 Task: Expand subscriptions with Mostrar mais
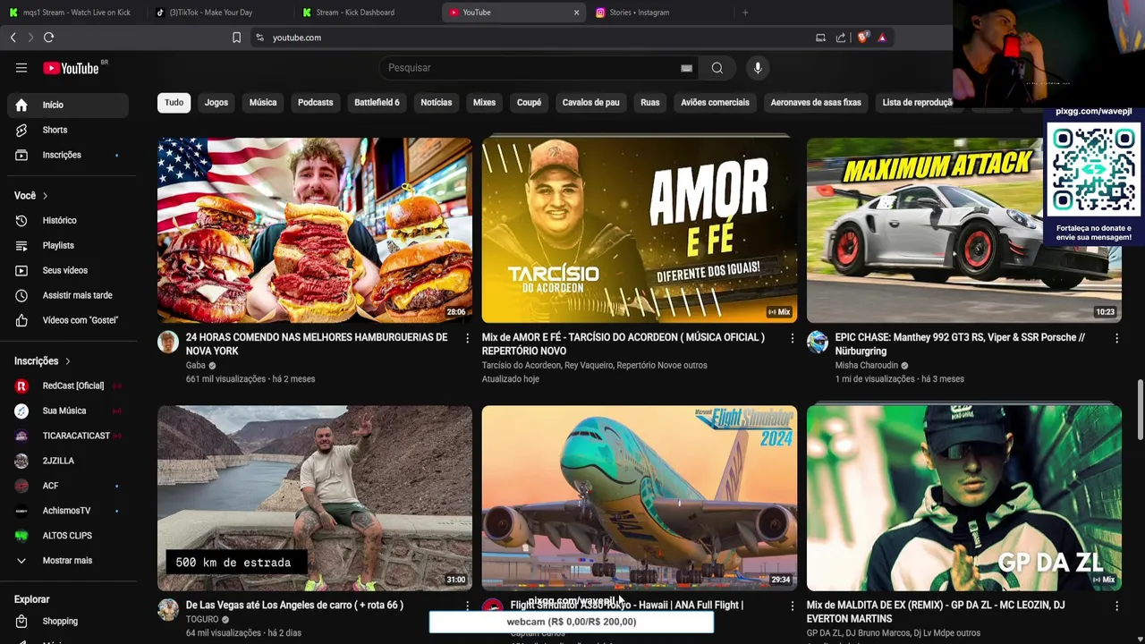[x=68, y=560]
